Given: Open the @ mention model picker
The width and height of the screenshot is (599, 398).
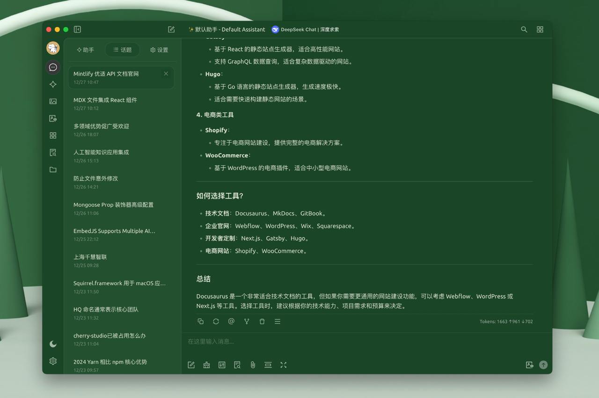Looking at the screenshot, I should point(231,321).
